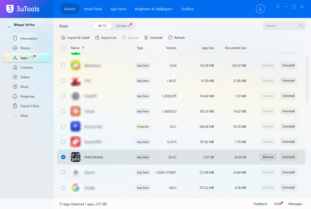Open the Feedback link
This screenshot has width=311, height=209.
(x=260, y=204)
